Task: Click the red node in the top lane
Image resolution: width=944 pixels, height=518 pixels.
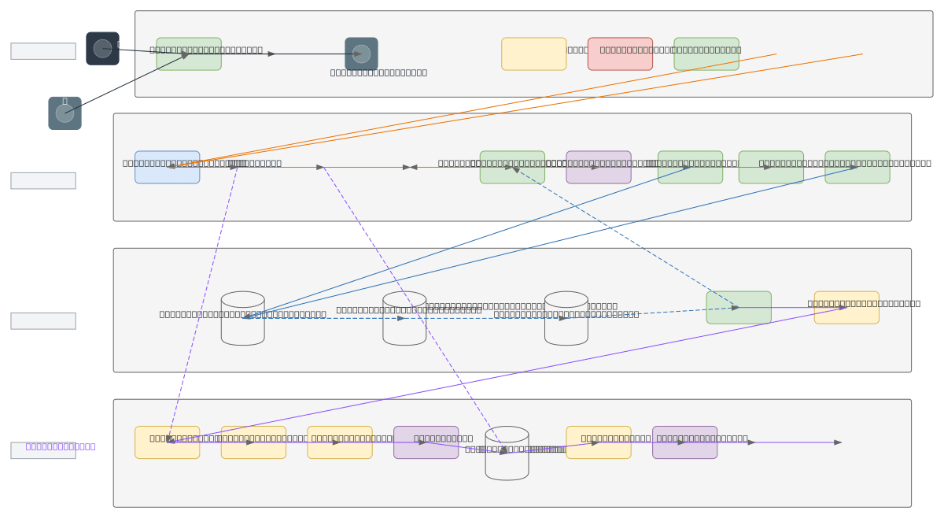Action: pos(620,54)
